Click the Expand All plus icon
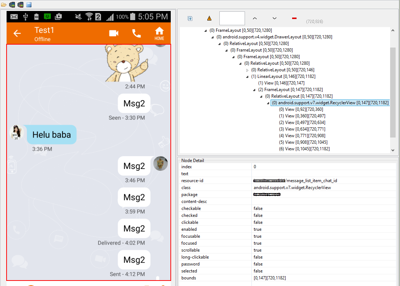 (x=190, y=18)
